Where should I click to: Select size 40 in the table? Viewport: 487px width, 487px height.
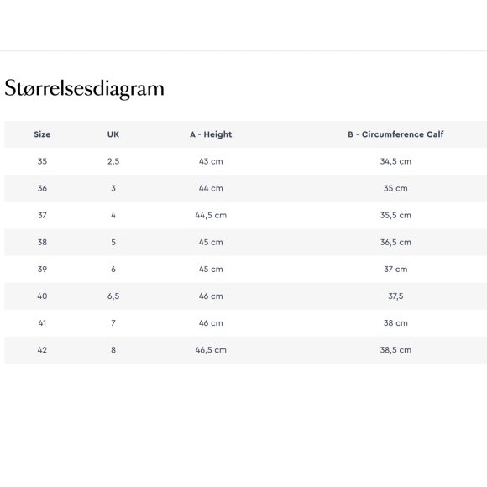click(x=42, y=296)
